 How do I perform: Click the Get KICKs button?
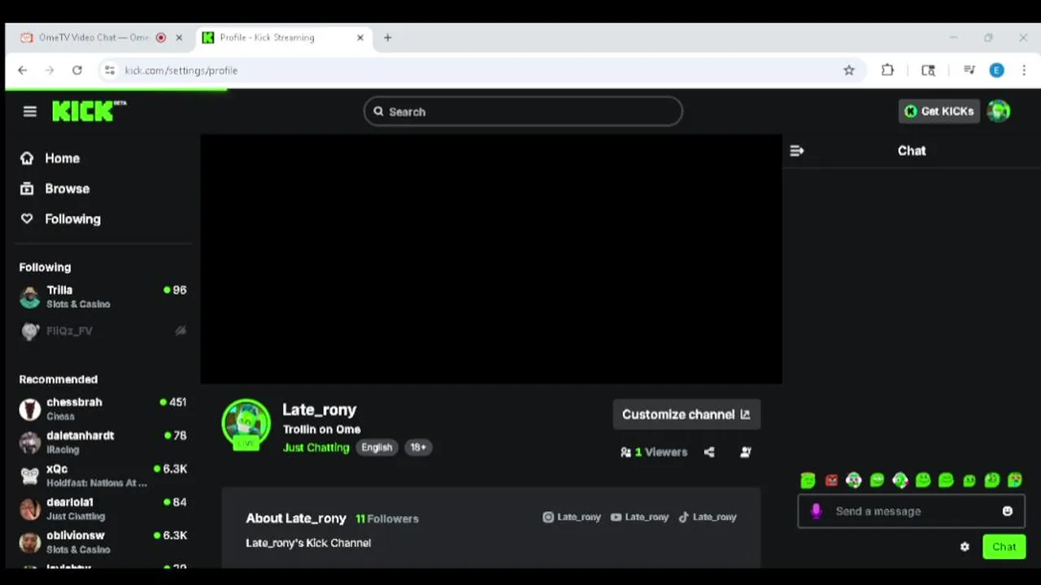coord(939,111)
